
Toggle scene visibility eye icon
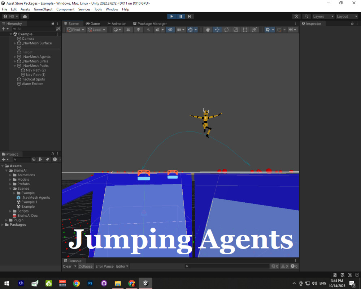[x=170, y=30]
